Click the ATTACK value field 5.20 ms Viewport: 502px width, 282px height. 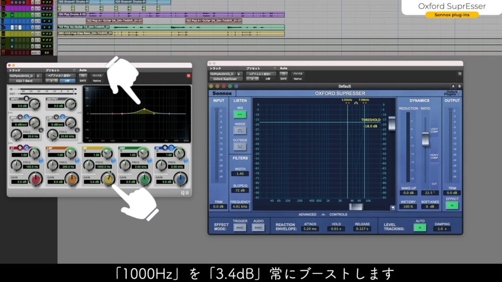tap(310, 229)
